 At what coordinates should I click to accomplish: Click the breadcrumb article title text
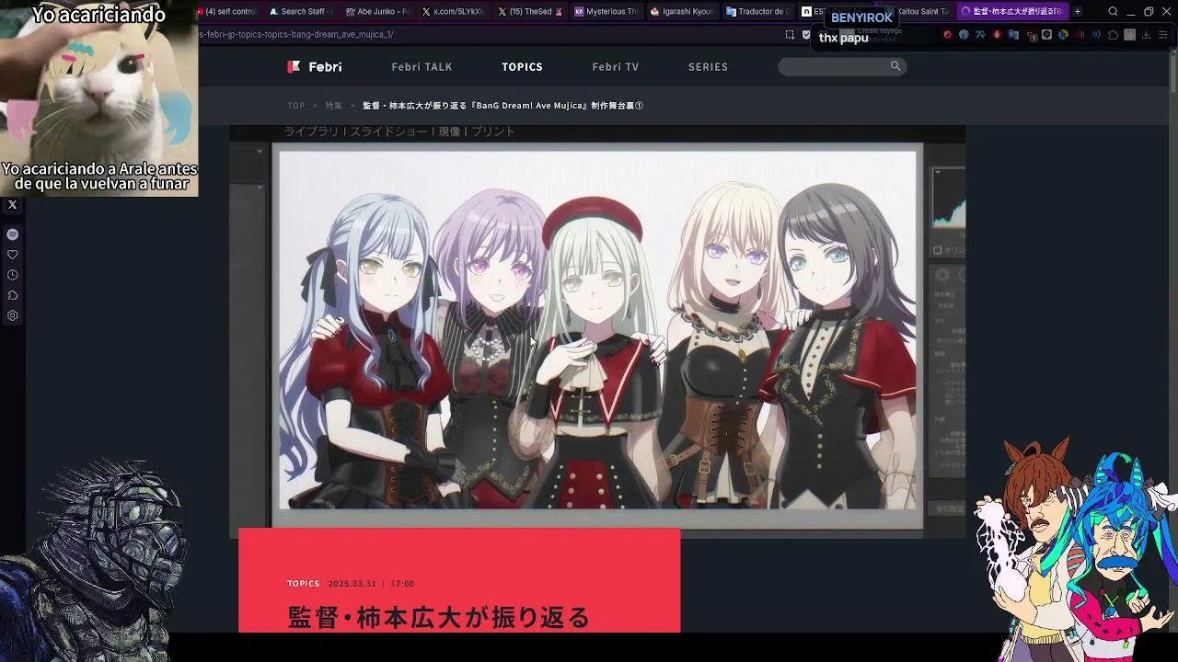502,106
